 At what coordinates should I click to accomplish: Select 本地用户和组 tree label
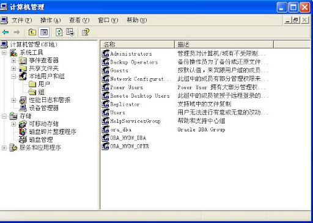coord(47,76)
